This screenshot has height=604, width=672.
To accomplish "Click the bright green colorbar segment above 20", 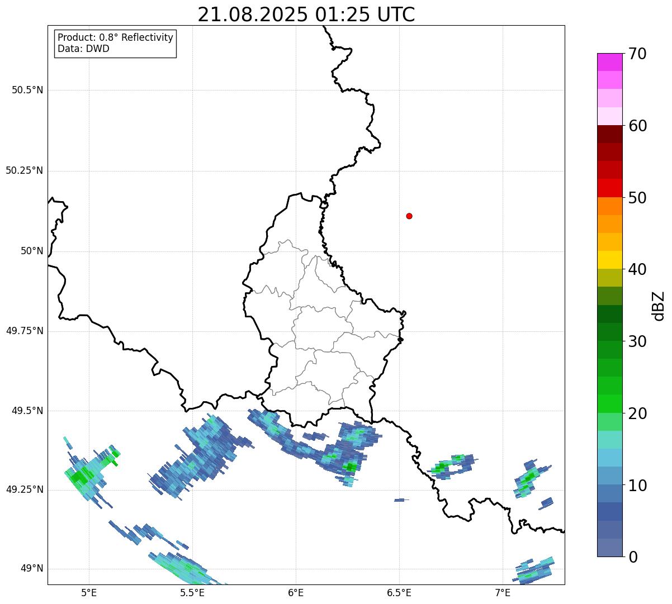I will click(609, 403).
